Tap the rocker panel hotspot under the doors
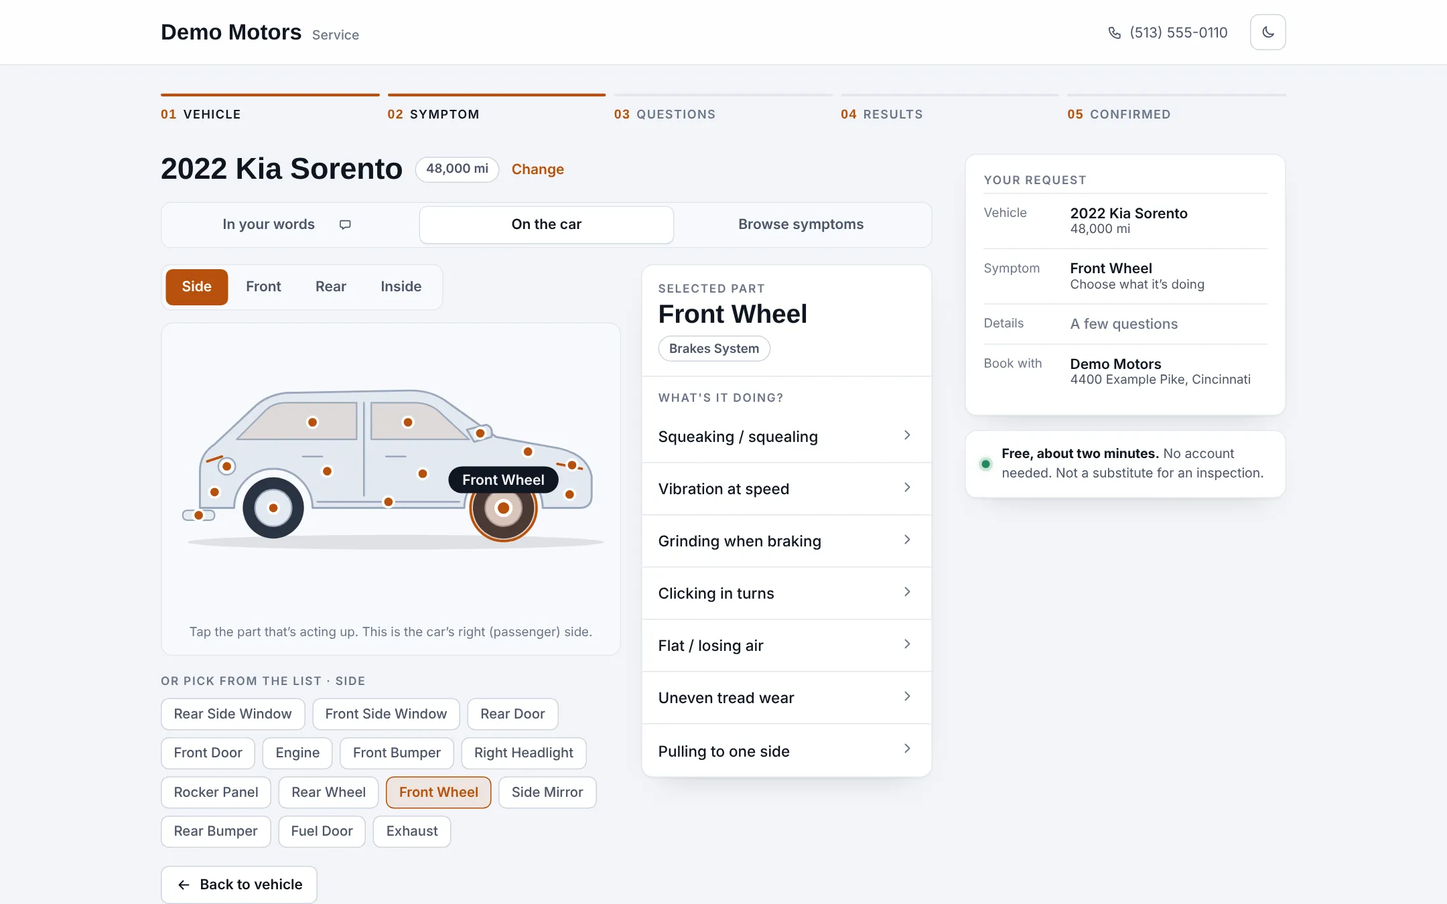This screenshot has width=1447, height=904. coord(389,502)
